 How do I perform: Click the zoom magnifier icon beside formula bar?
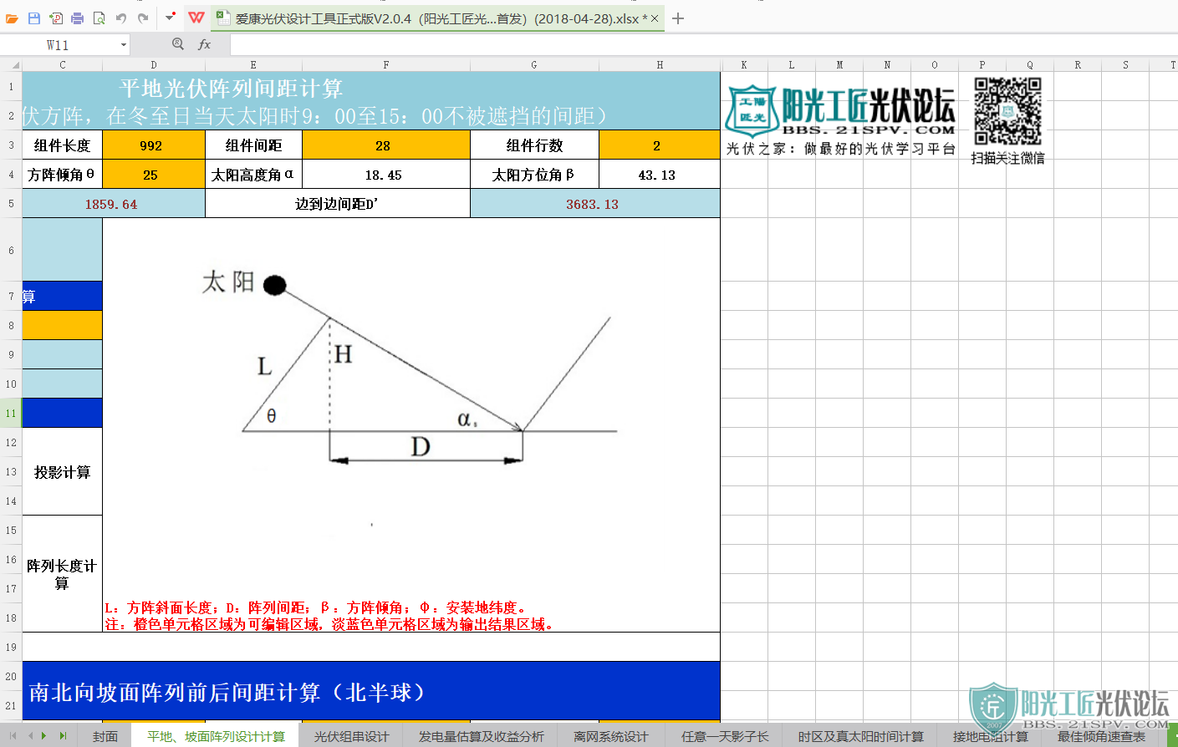[x=177, y=44]
